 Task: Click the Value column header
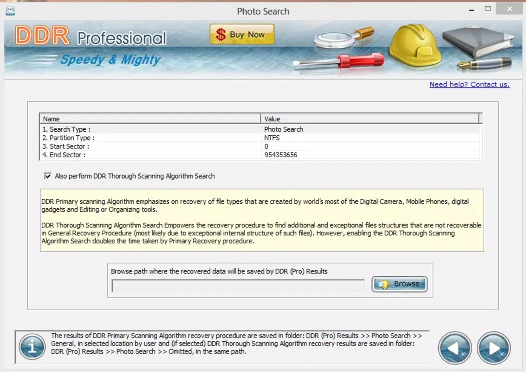370,119
